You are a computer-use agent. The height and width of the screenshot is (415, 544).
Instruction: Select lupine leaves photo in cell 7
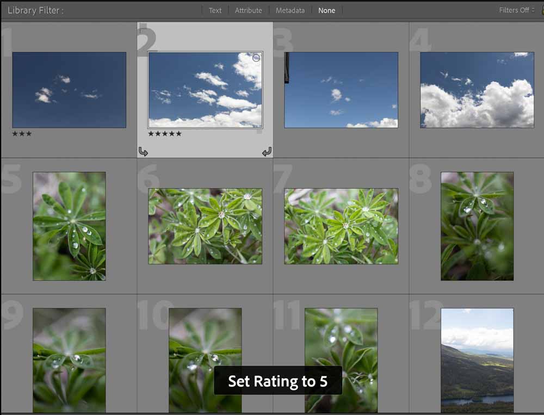[x=341, y=226]
